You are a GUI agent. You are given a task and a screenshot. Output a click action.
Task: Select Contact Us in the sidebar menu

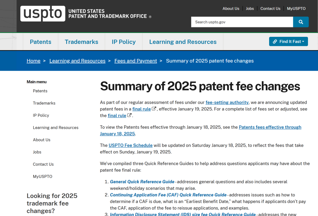click(43, 164)
